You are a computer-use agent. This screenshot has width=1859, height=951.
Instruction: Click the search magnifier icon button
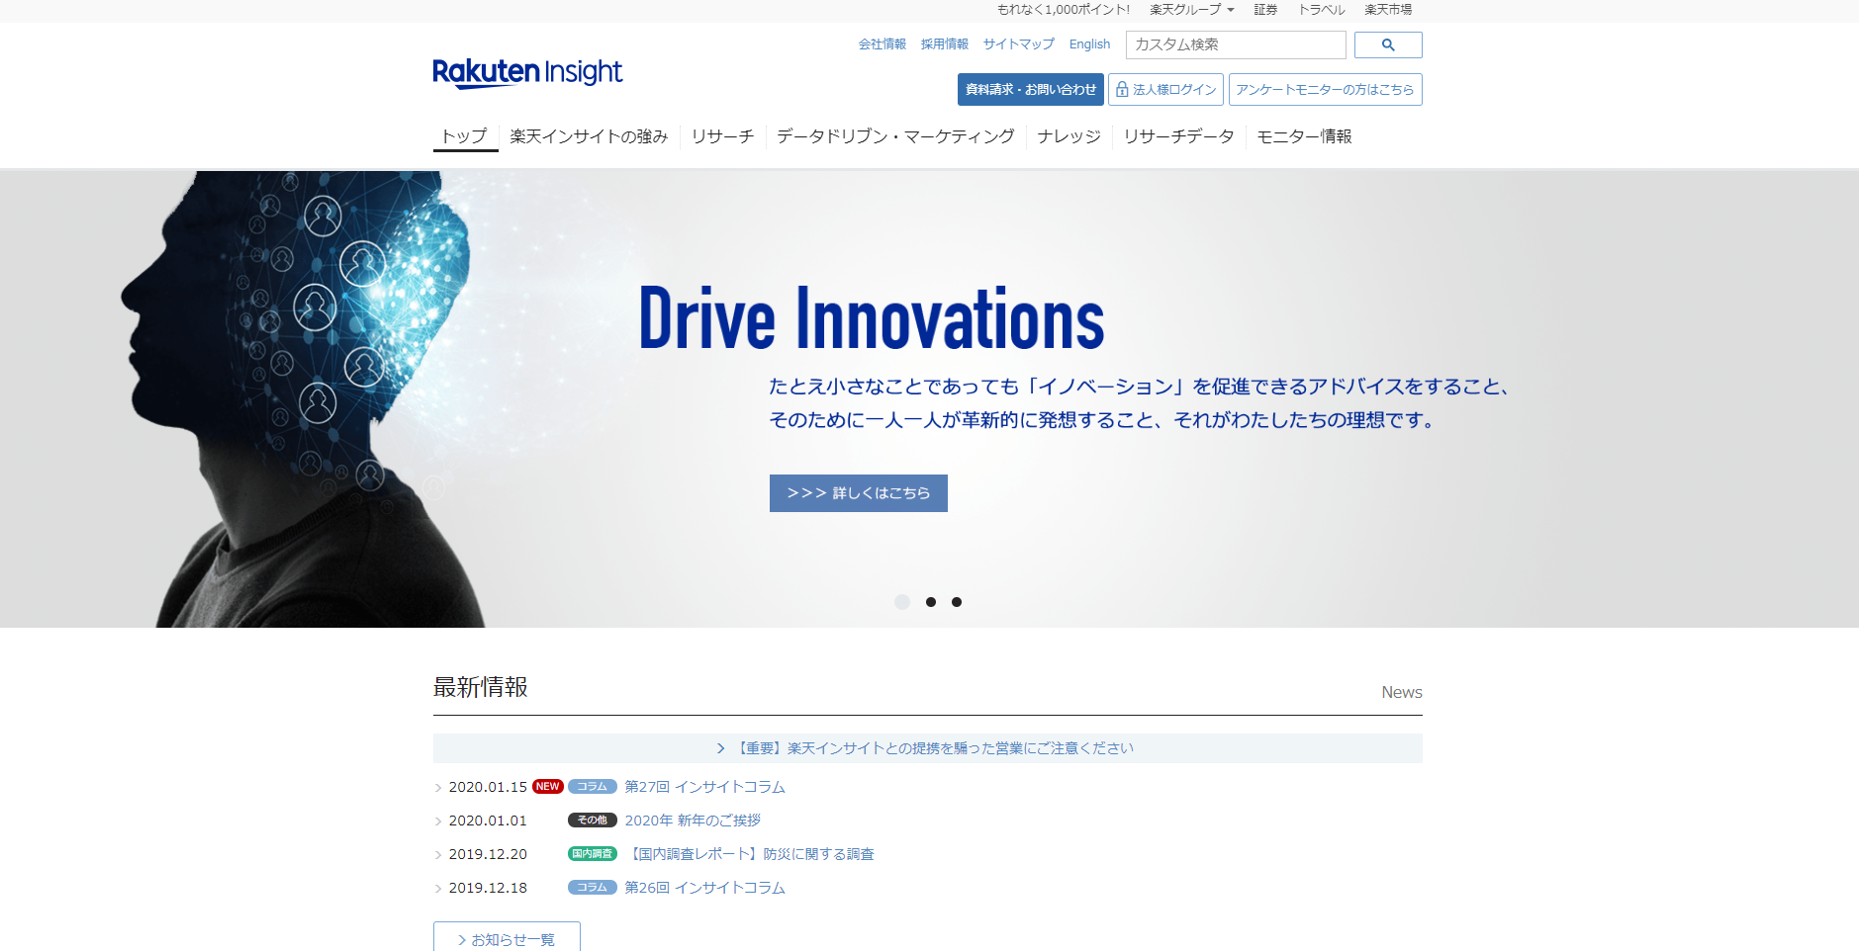pyautogui.click(x=1387, y=45)
